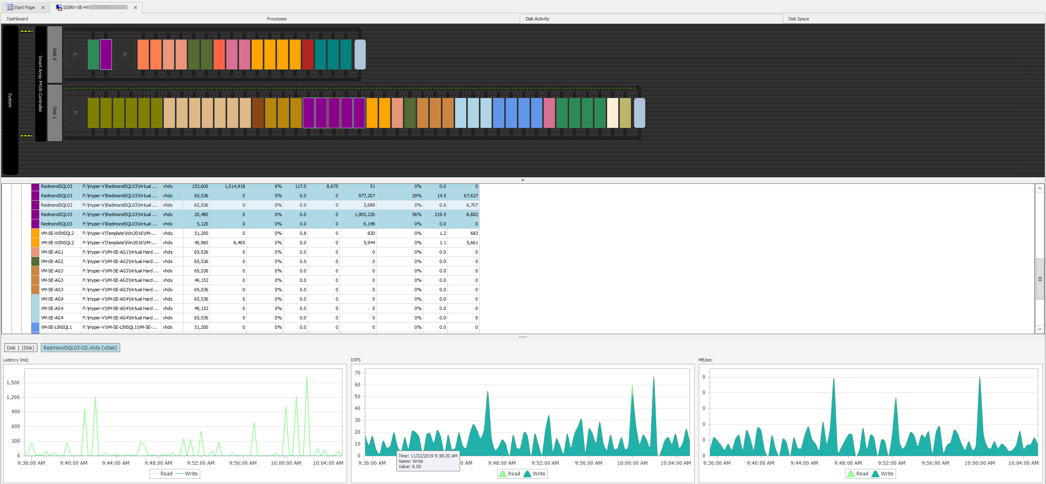Open the Disk Space tab
The height and width of the screenshot is (484, 1046).
tap(798, 19)
